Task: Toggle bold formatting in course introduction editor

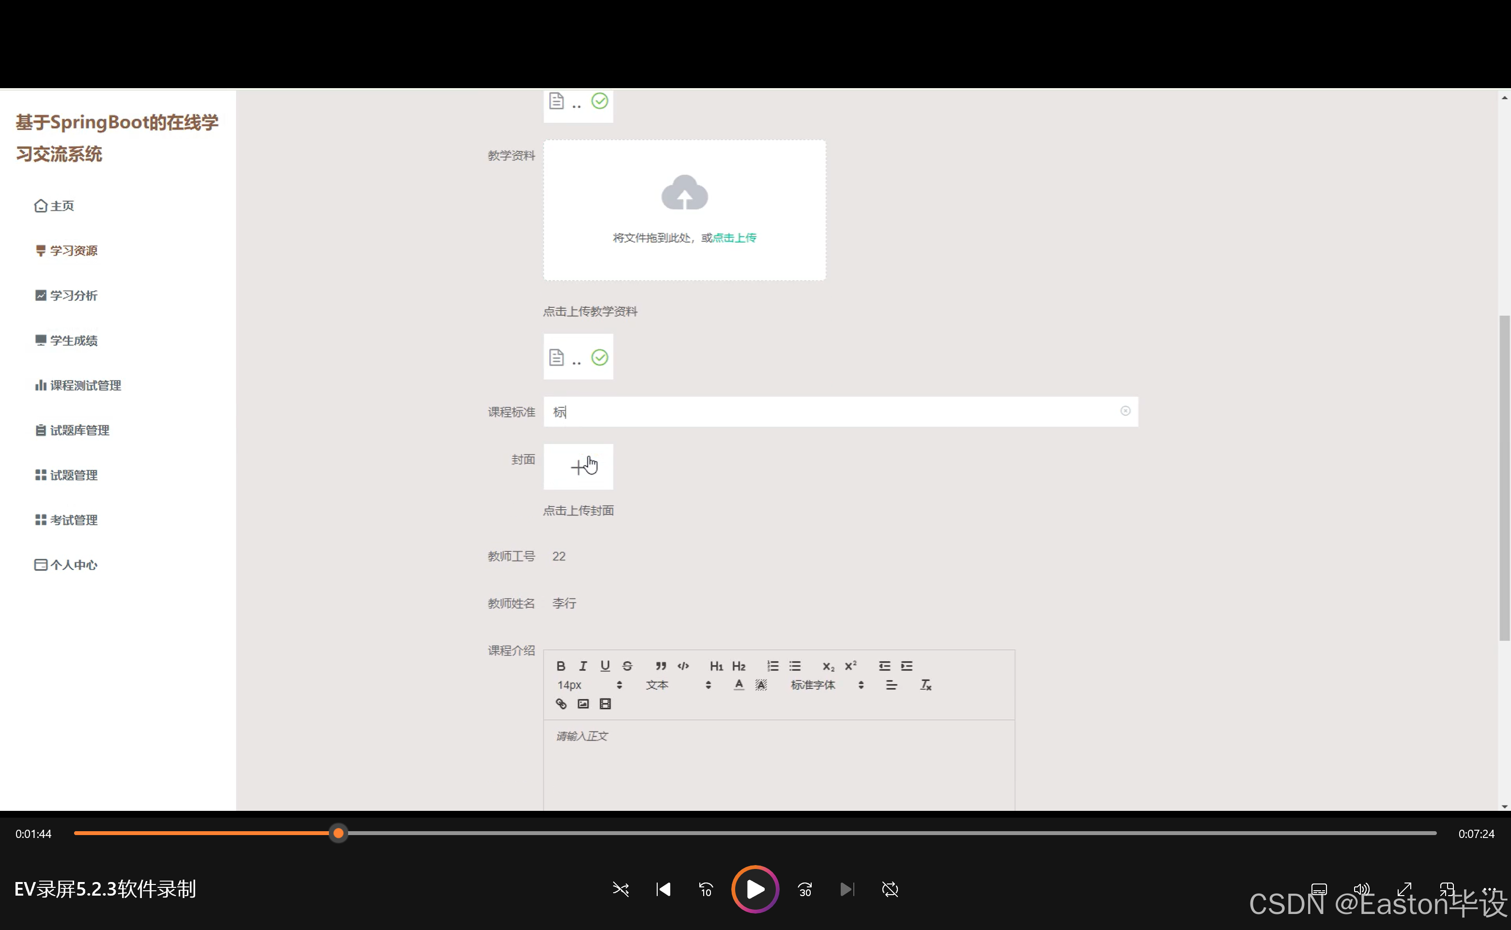Action: [x=560, y=666]
